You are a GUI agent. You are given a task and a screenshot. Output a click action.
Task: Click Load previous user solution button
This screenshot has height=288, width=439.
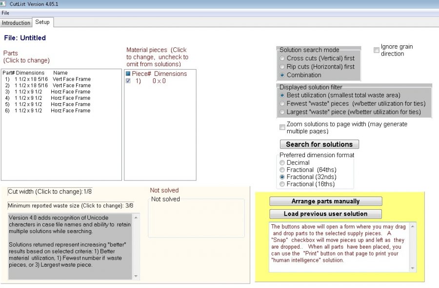(326, 214)
